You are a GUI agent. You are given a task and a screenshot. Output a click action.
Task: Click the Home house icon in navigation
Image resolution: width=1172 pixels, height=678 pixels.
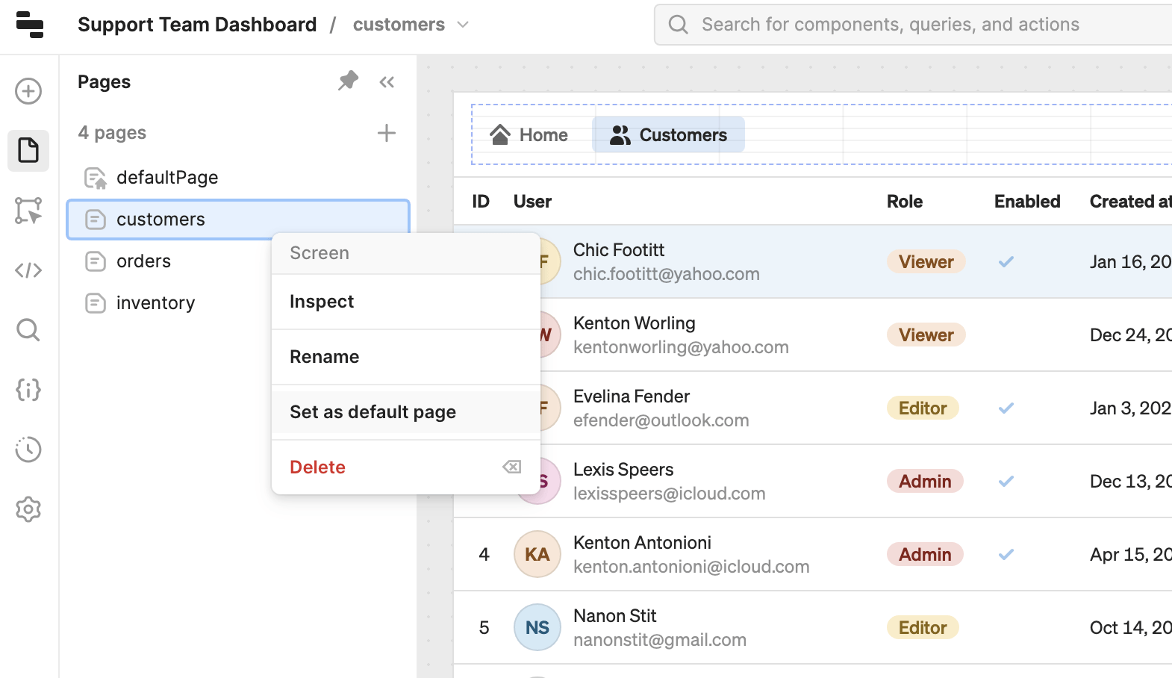tap(500, 134)
